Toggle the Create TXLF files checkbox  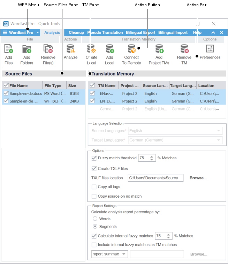click(94, 168)
